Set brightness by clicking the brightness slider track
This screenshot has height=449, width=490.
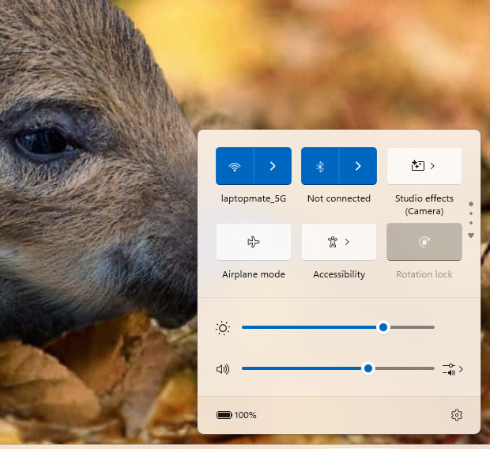click(338, 327)
